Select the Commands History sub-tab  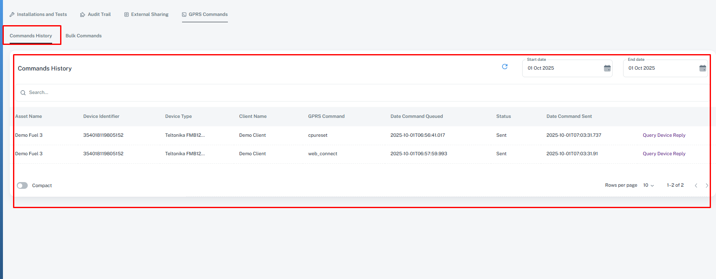tap(31, 36)
